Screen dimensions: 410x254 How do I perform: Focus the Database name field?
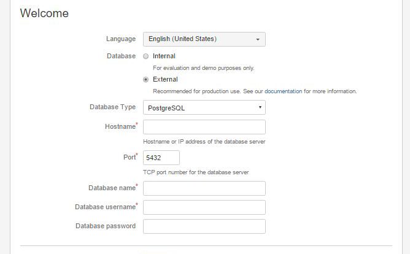click(204, 188)
